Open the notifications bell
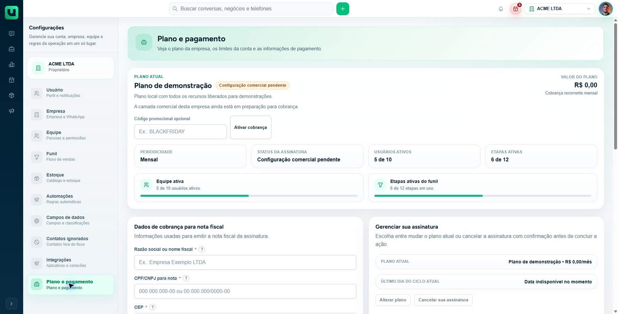The image size is (618, 314). [501, 9]
